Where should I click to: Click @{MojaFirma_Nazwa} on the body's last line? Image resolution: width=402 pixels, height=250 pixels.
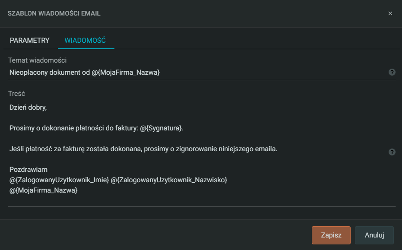44,190
